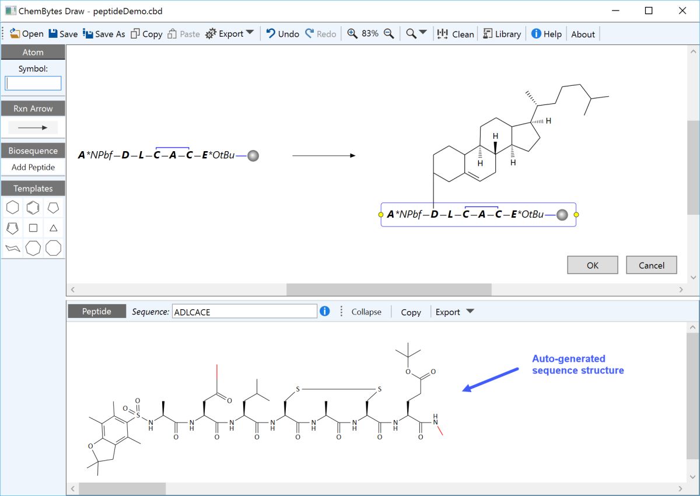The image size is (700, 496).
Task: Click the resin bead in the selected peptide
Action: click(x=562, y=215)
